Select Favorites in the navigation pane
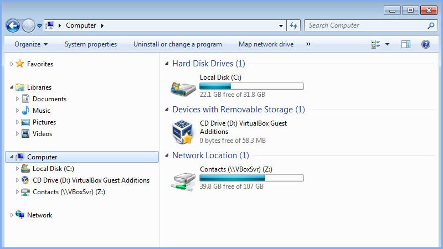Image resolution: width=443 pixels, height=249 pixels. [x=40, y=64]
